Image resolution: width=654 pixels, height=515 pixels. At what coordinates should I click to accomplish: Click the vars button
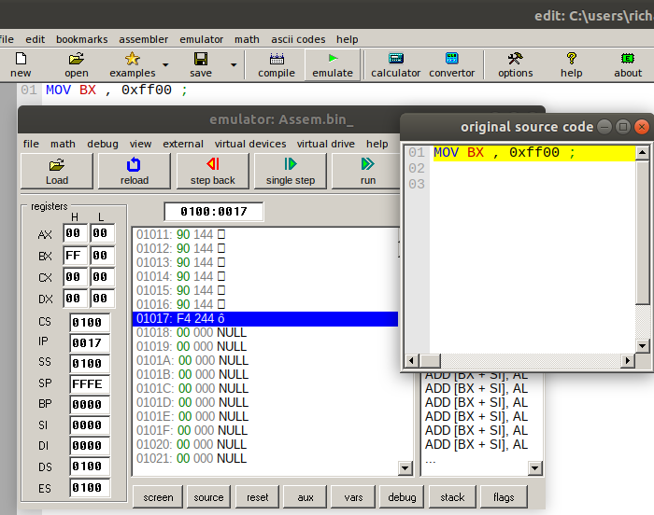point(353,497)
